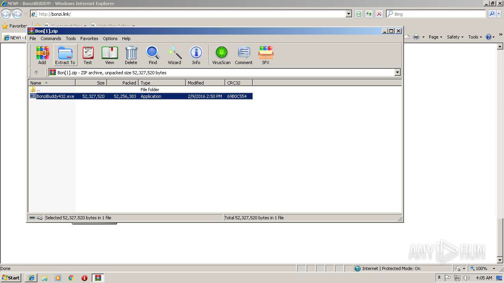Open the Find magnifier tool
This screenshot has height=283, width=504.
point(153,55)
